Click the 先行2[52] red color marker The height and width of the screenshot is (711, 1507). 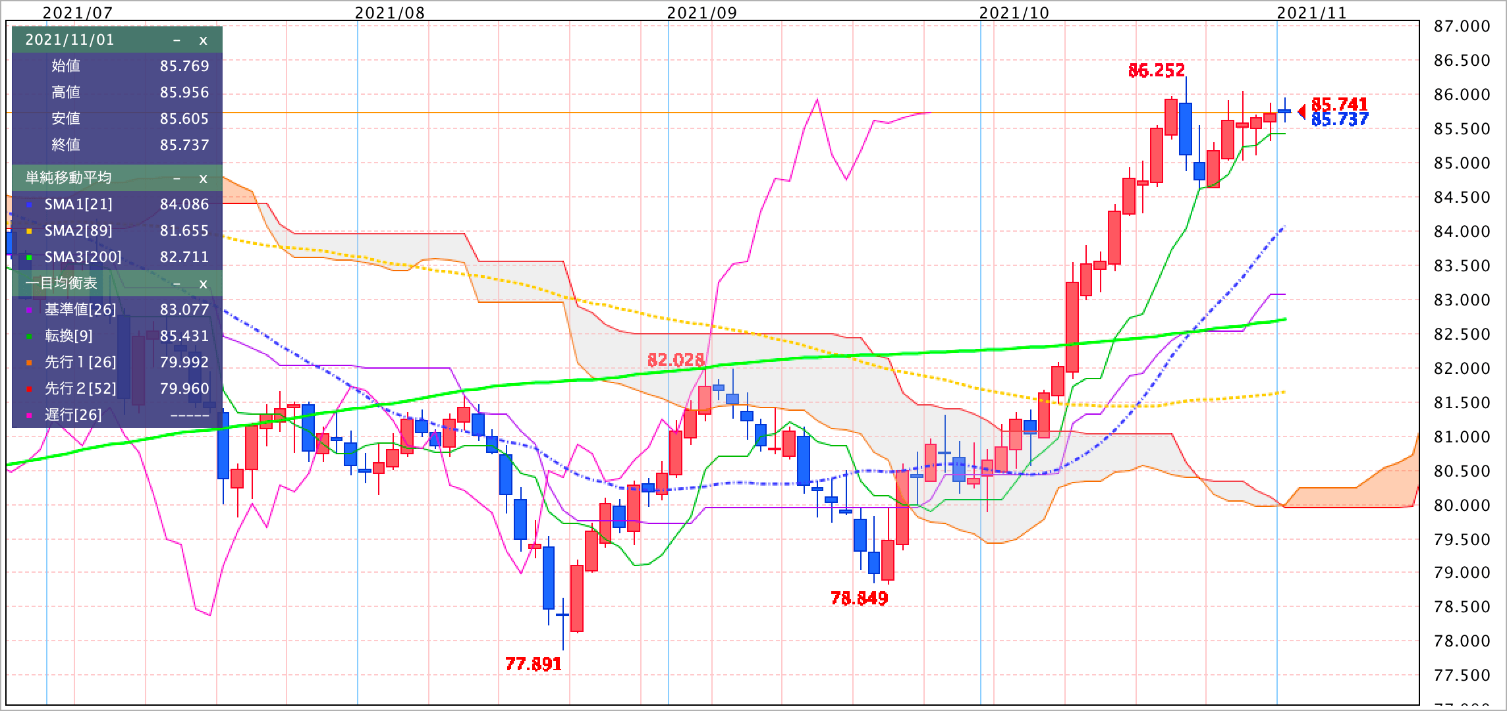click(29, 390)
